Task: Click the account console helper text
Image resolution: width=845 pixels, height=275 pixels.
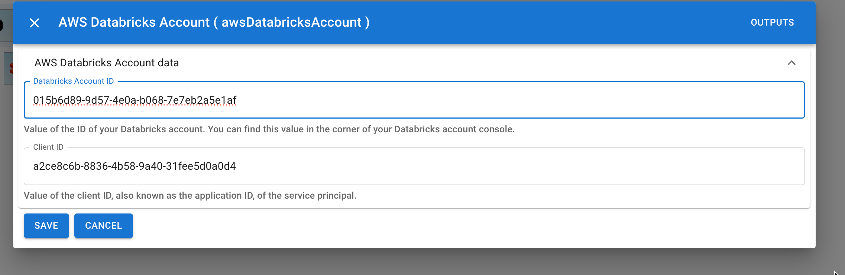Action: (x=269, y=129)
